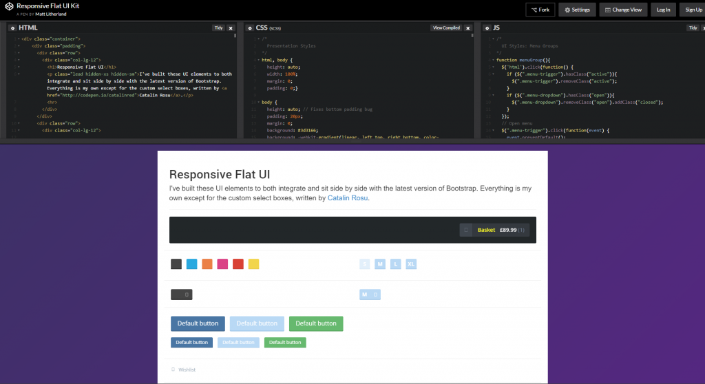705x384 pixels.
Task: Fork this pen
Action: click(x=540, y=10)
